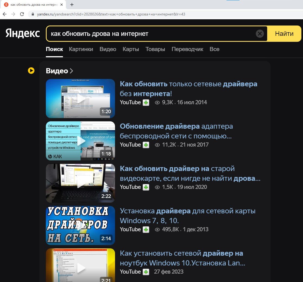
Task: Open link 'Установка драйвера для сетевой карты'
Action: [188, 216]
